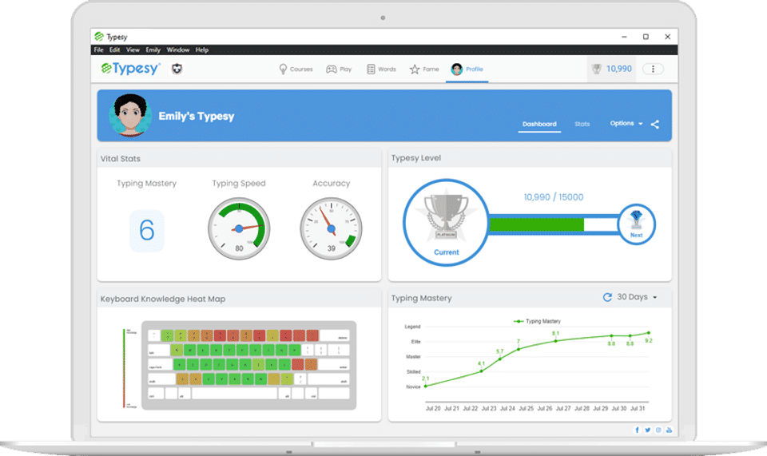Open the View menu
767x456 pixels.
click(133, 50)
